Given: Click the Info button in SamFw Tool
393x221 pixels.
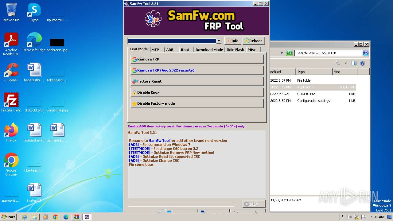Looking at the screenshot, I should point(232,41).
